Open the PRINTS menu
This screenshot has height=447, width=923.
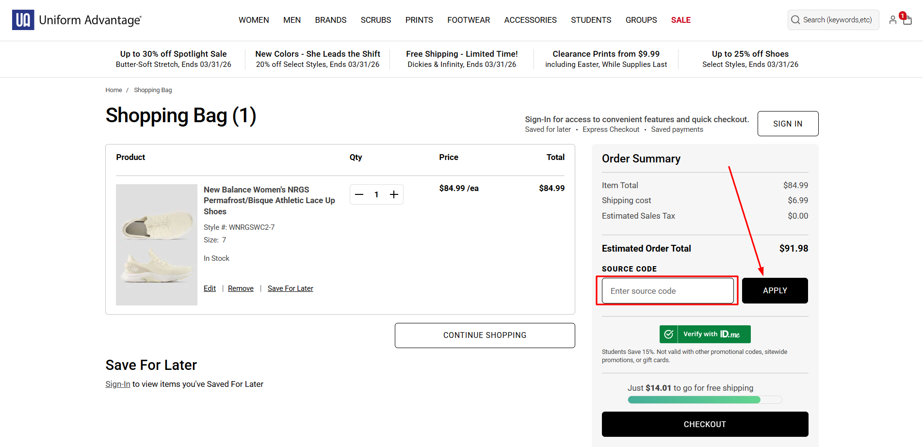pos(419,20)
